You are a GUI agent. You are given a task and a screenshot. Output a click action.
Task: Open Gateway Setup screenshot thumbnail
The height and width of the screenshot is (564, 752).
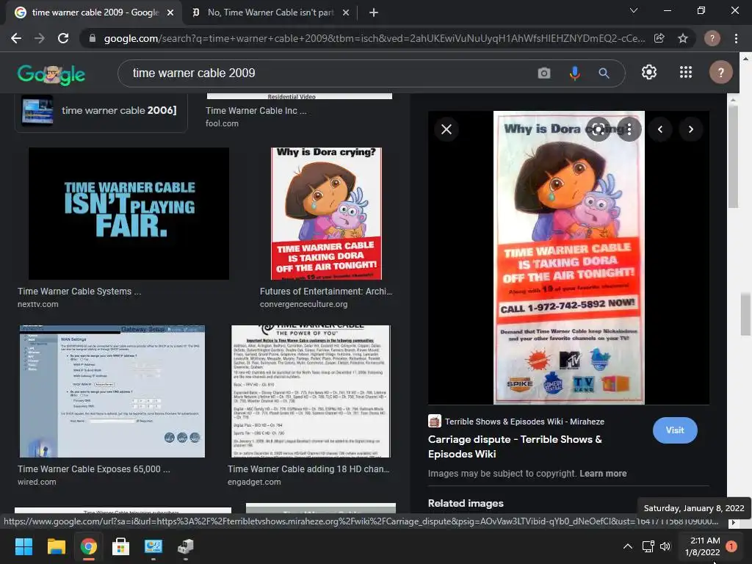tap(112, 391)
